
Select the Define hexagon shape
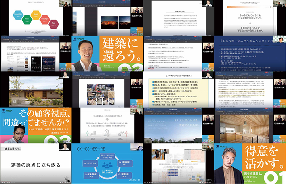(27, 19)
